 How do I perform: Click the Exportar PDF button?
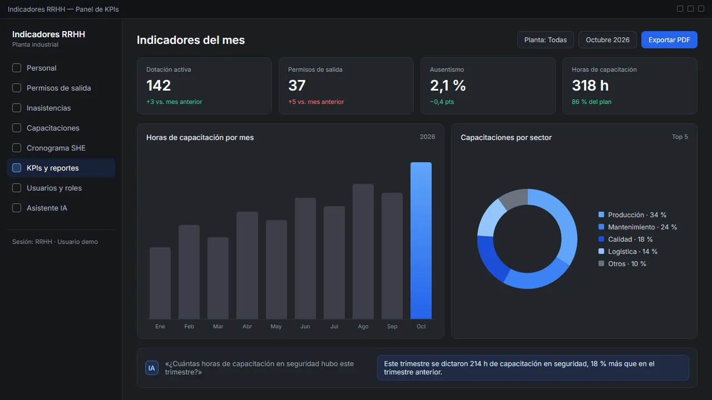pos(669,40)
